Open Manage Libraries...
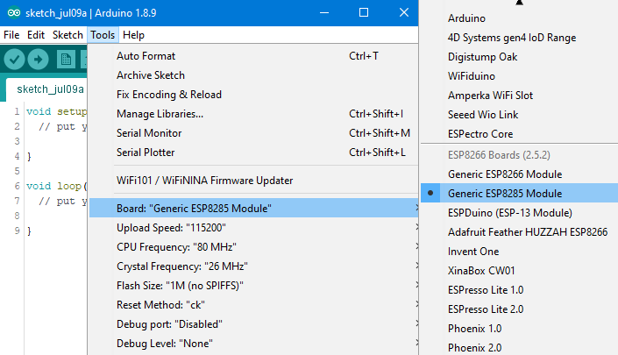618x355 pixels. coord(253,114)
